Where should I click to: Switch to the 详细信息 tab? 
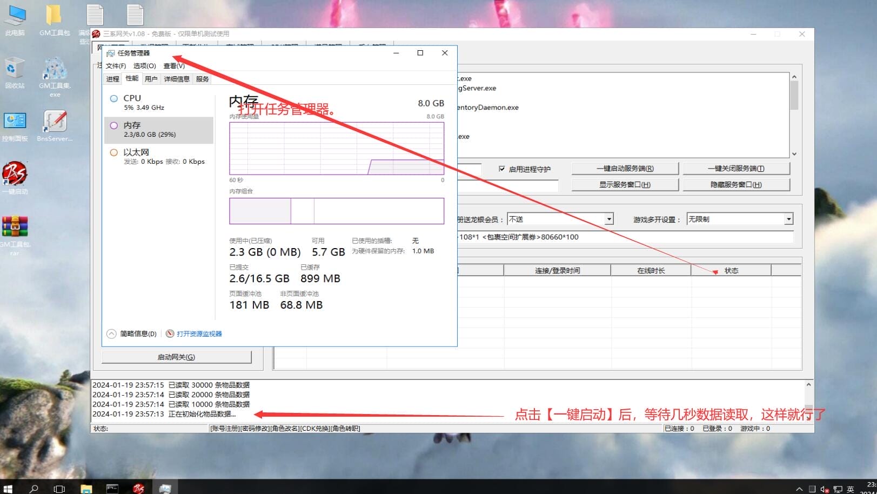pos(177,79)
